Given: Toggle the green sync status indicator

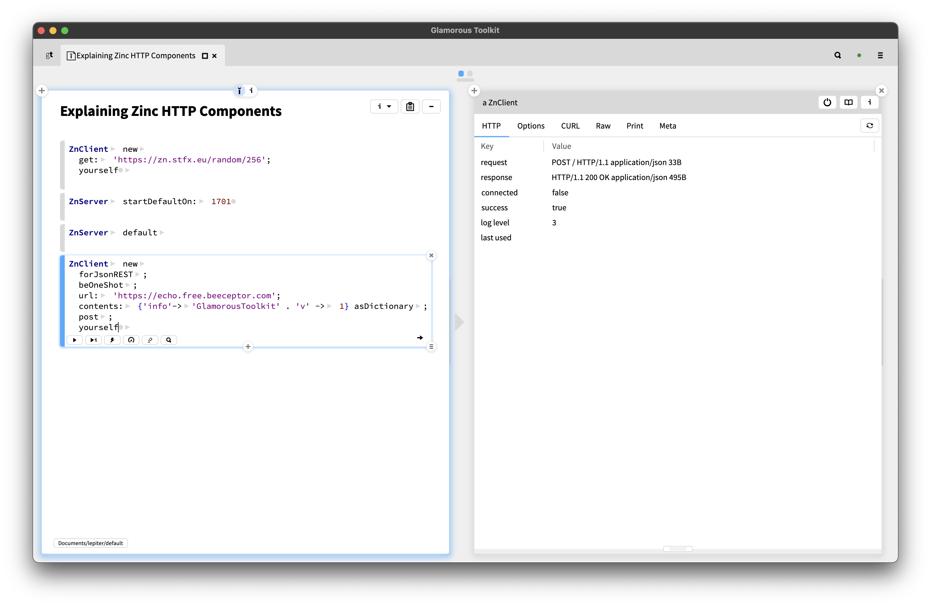Looking at the screenshot, I should coord(859,55).
